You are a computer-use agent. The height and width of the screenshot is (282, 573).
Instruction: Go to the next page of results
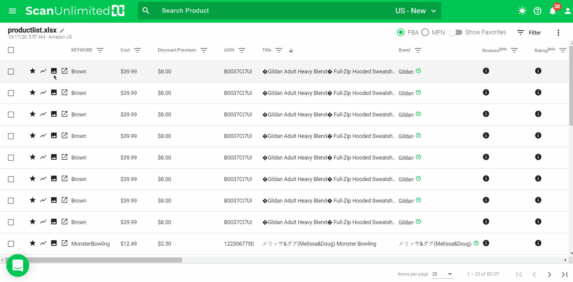[x=549, y=274]
